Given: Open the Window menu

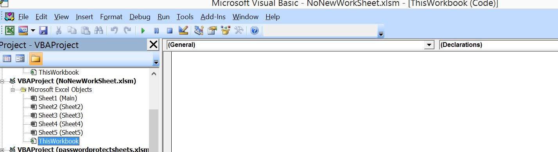Looking at the screenshot, I should pos(246,17).
